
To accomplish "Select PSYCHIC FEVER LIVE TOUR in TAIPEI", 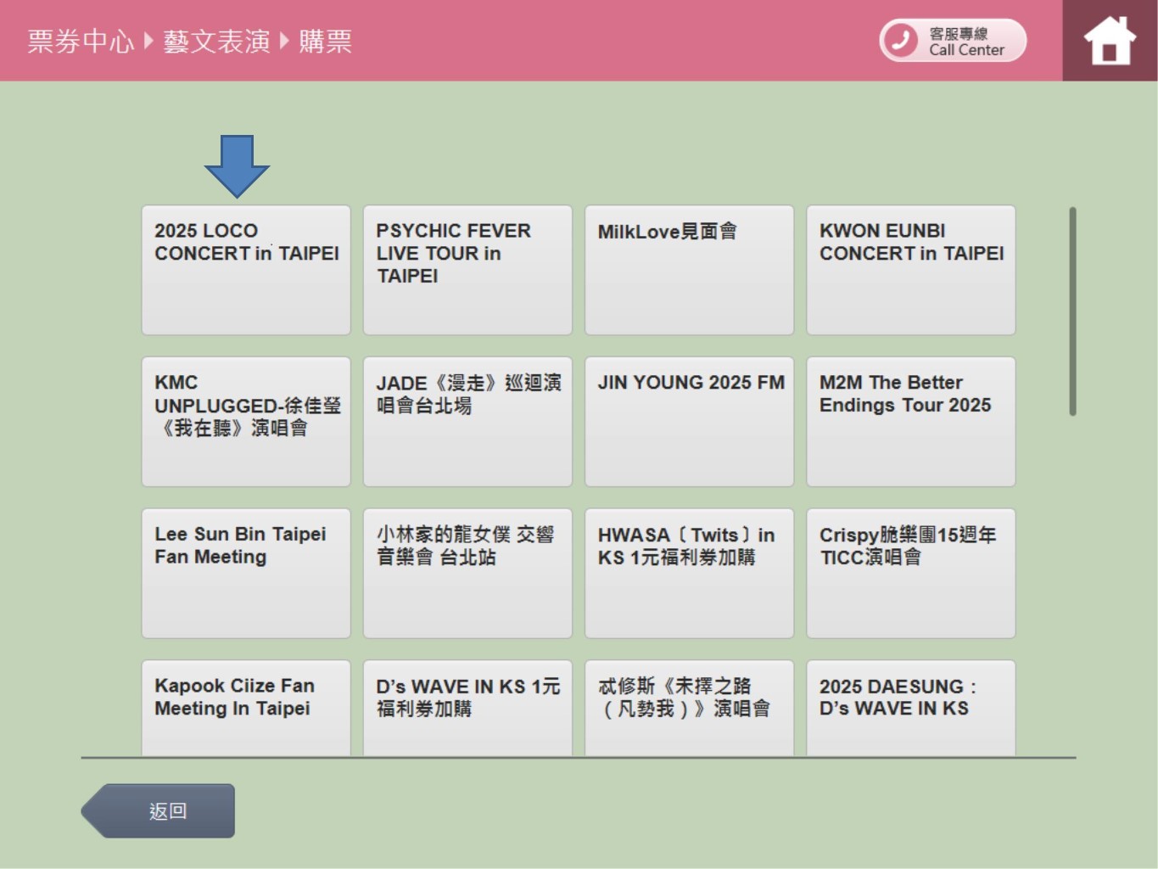I will [x=467, y=270].
